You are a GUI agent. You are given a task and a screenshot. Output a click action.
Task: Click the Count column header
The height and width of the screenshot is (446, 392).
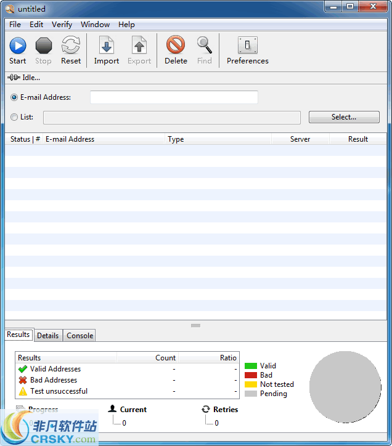(147, 358)
